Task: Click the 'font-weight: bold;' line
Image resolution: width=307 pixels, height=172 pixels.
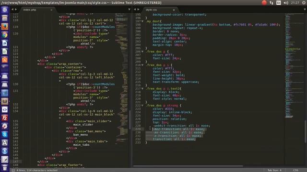Action: [x=168, y=75]
